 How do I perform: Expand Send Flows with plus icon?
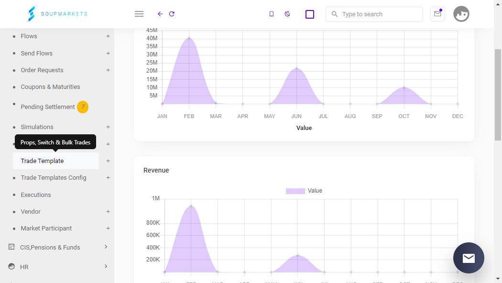(108, 54)
